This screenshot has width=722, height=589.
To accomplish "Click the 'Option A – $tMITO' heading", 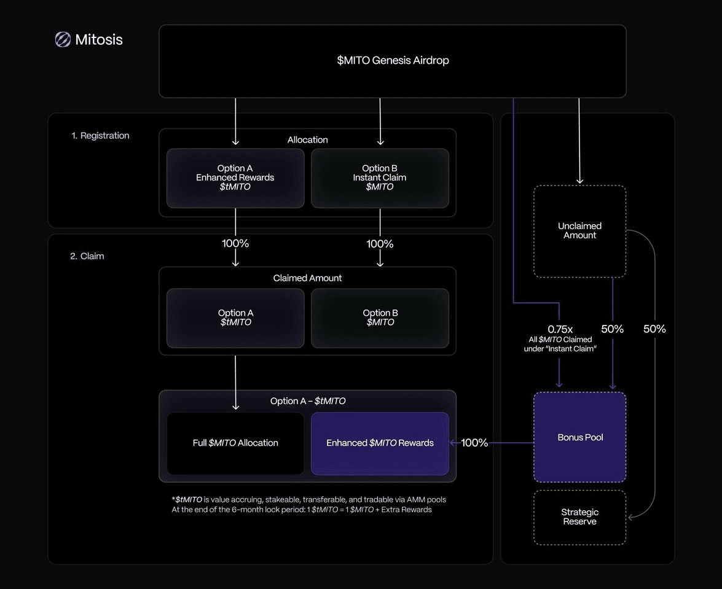I will [308, 401].
